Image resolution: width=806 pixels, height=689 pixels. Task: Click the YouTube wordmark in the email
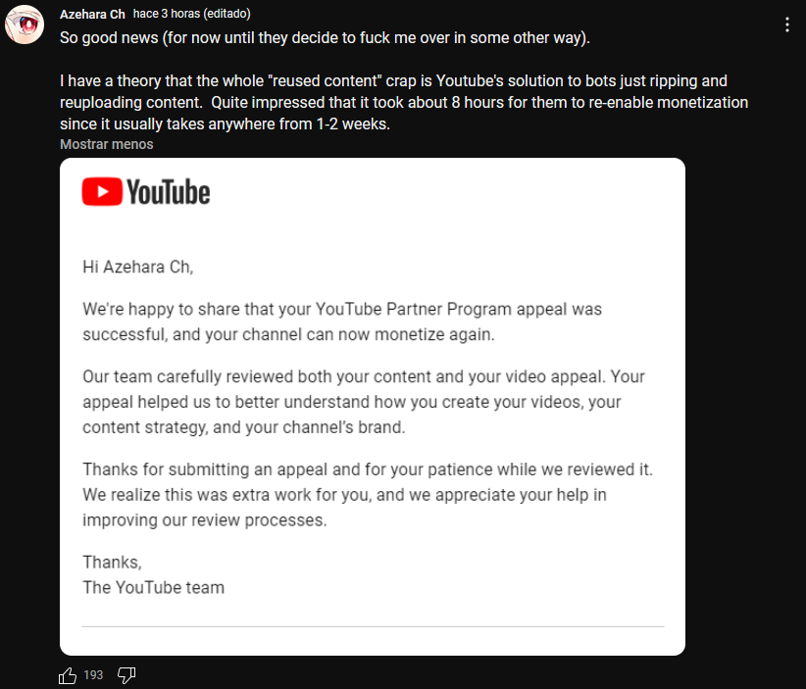point(168,192)
